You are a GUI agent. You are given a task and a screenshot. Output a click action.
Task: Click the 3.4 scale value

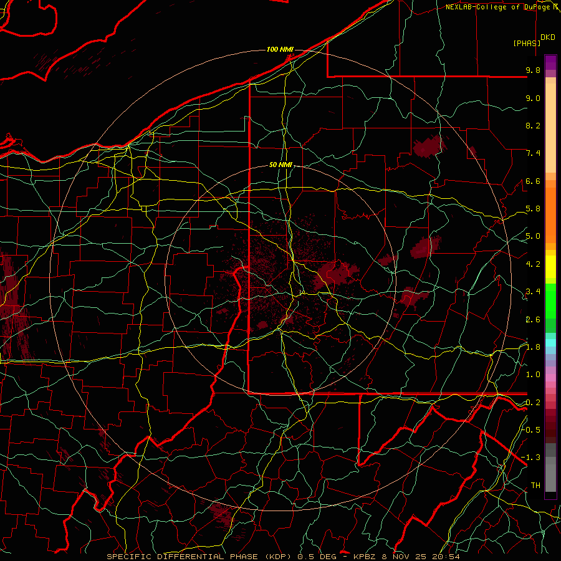pyautogui.click(x=533, y=292)
